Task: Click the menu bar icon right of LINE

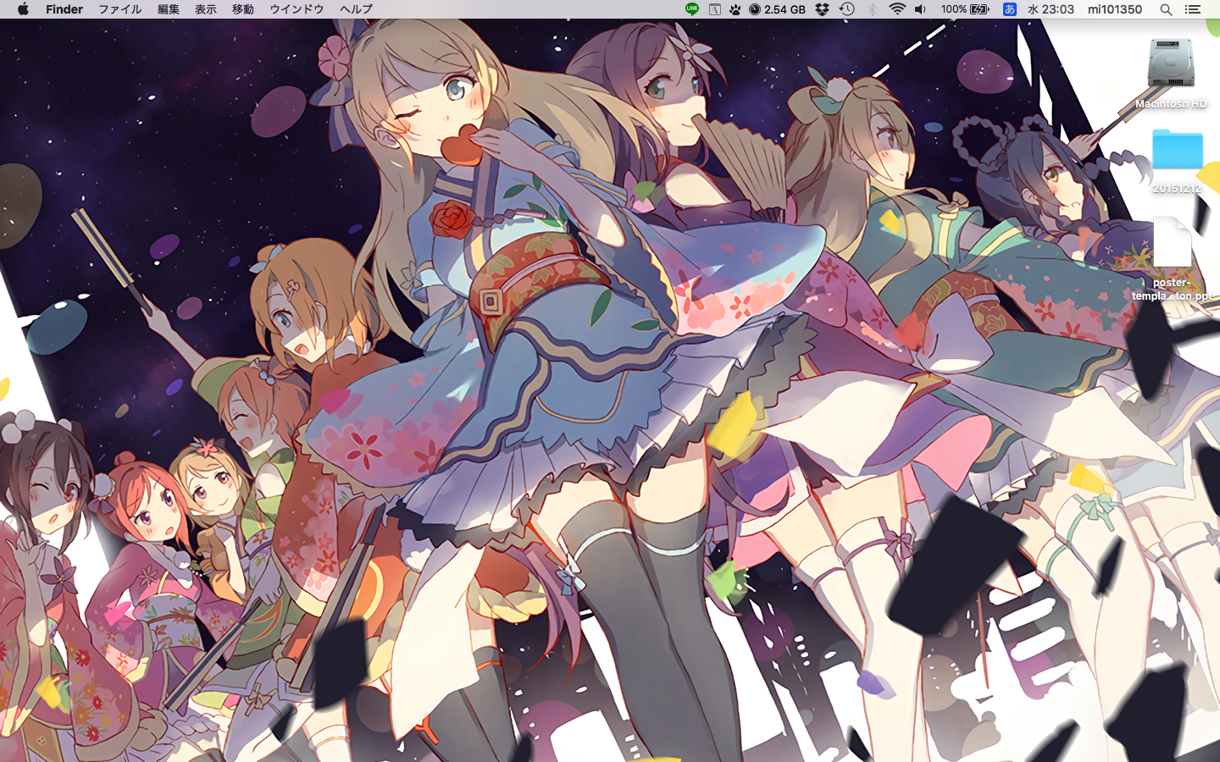Action: coord(714,9)
